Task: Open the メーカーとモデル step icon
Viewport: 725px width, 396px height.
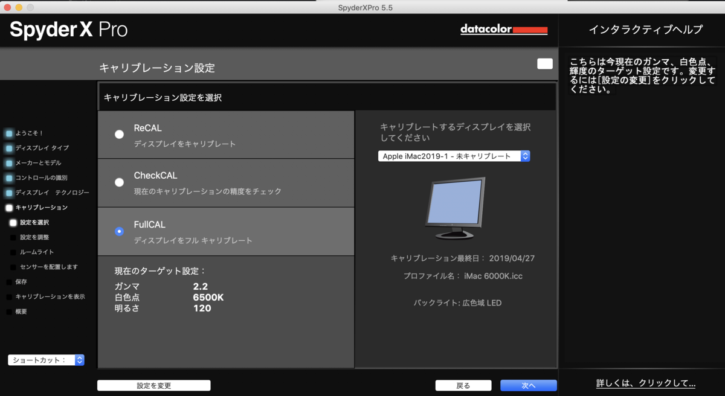Action: tap(8, 163)
